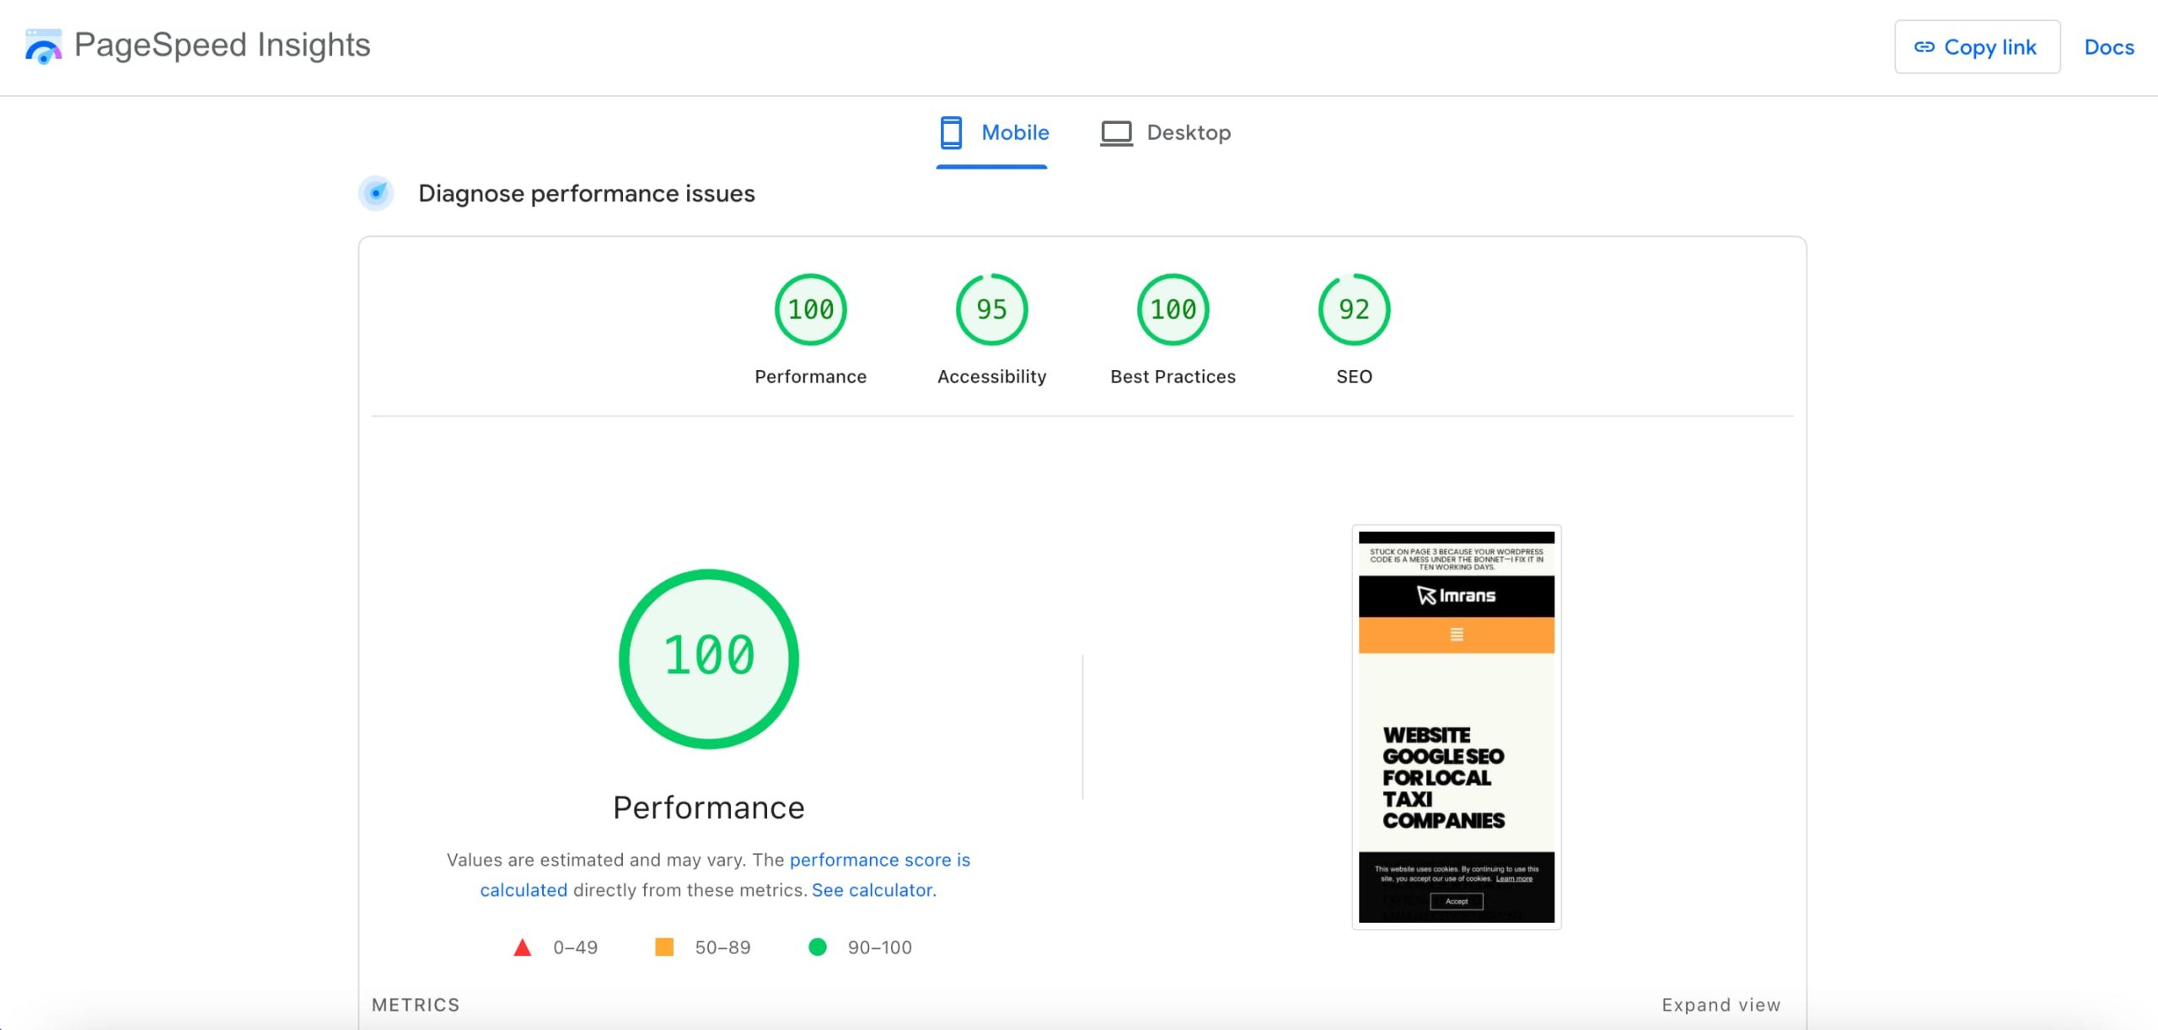The height and width of the screenshot is (1030, 2158).
Task: Click the SEO label under the gauge
Action: point(1354,377)
